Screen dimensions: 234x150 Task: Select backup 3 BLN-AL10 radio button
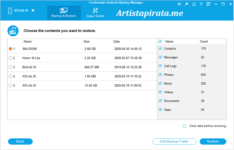10,67
